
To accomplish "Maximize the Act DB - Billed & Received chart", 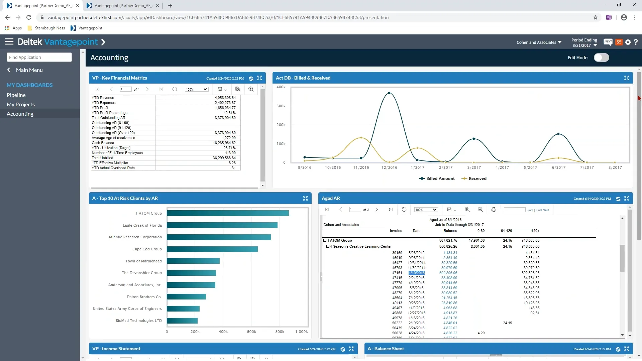I will tap(626, 78).
